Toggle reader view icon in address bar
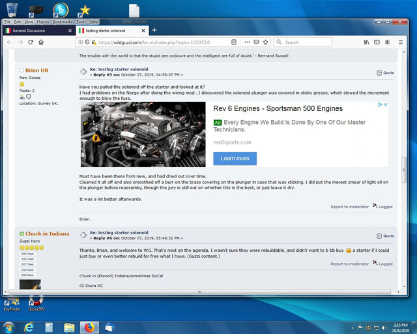Viewport: 417px width, 334px height. click(234, 42)
